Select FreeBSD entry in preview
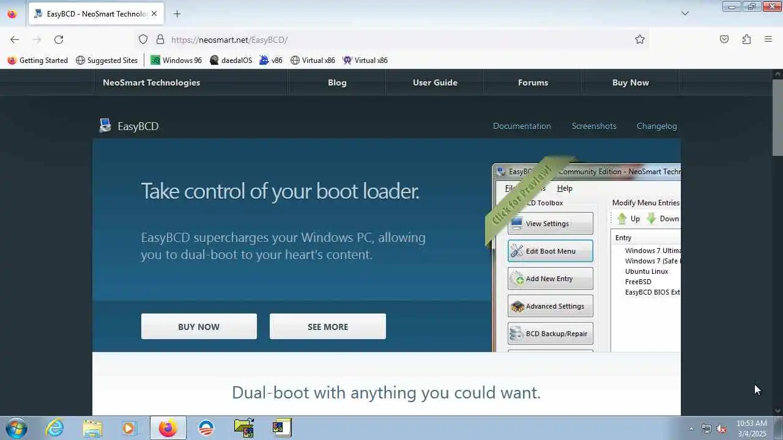 click(x=638, y=282)
